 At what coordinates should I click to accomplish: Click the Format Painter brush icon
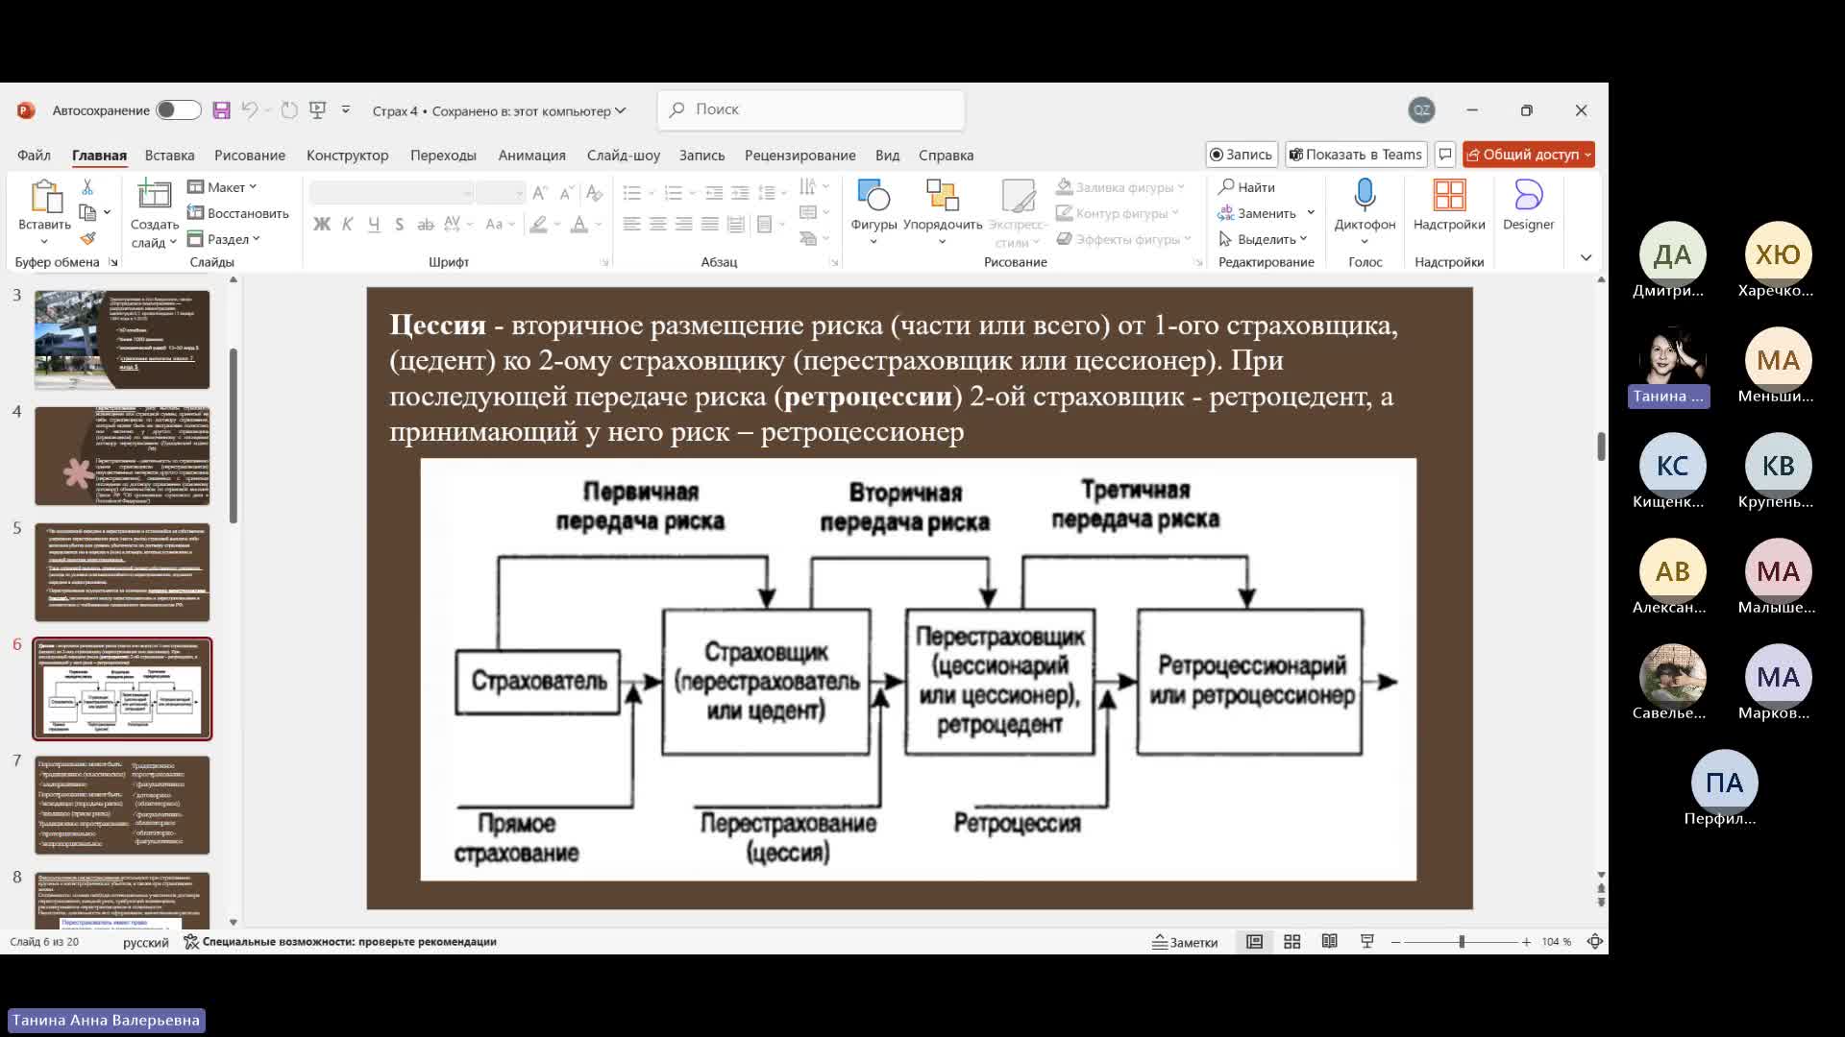(87, 238)
